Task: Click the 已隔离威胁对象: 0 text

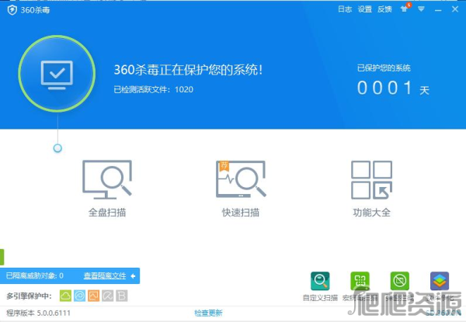Action: pos(35,276)
